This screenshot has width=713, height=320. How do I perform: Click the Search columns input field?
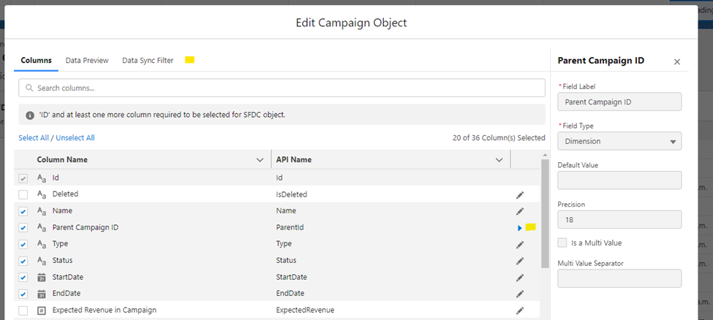pyautogui.click(x=282, y=88)
